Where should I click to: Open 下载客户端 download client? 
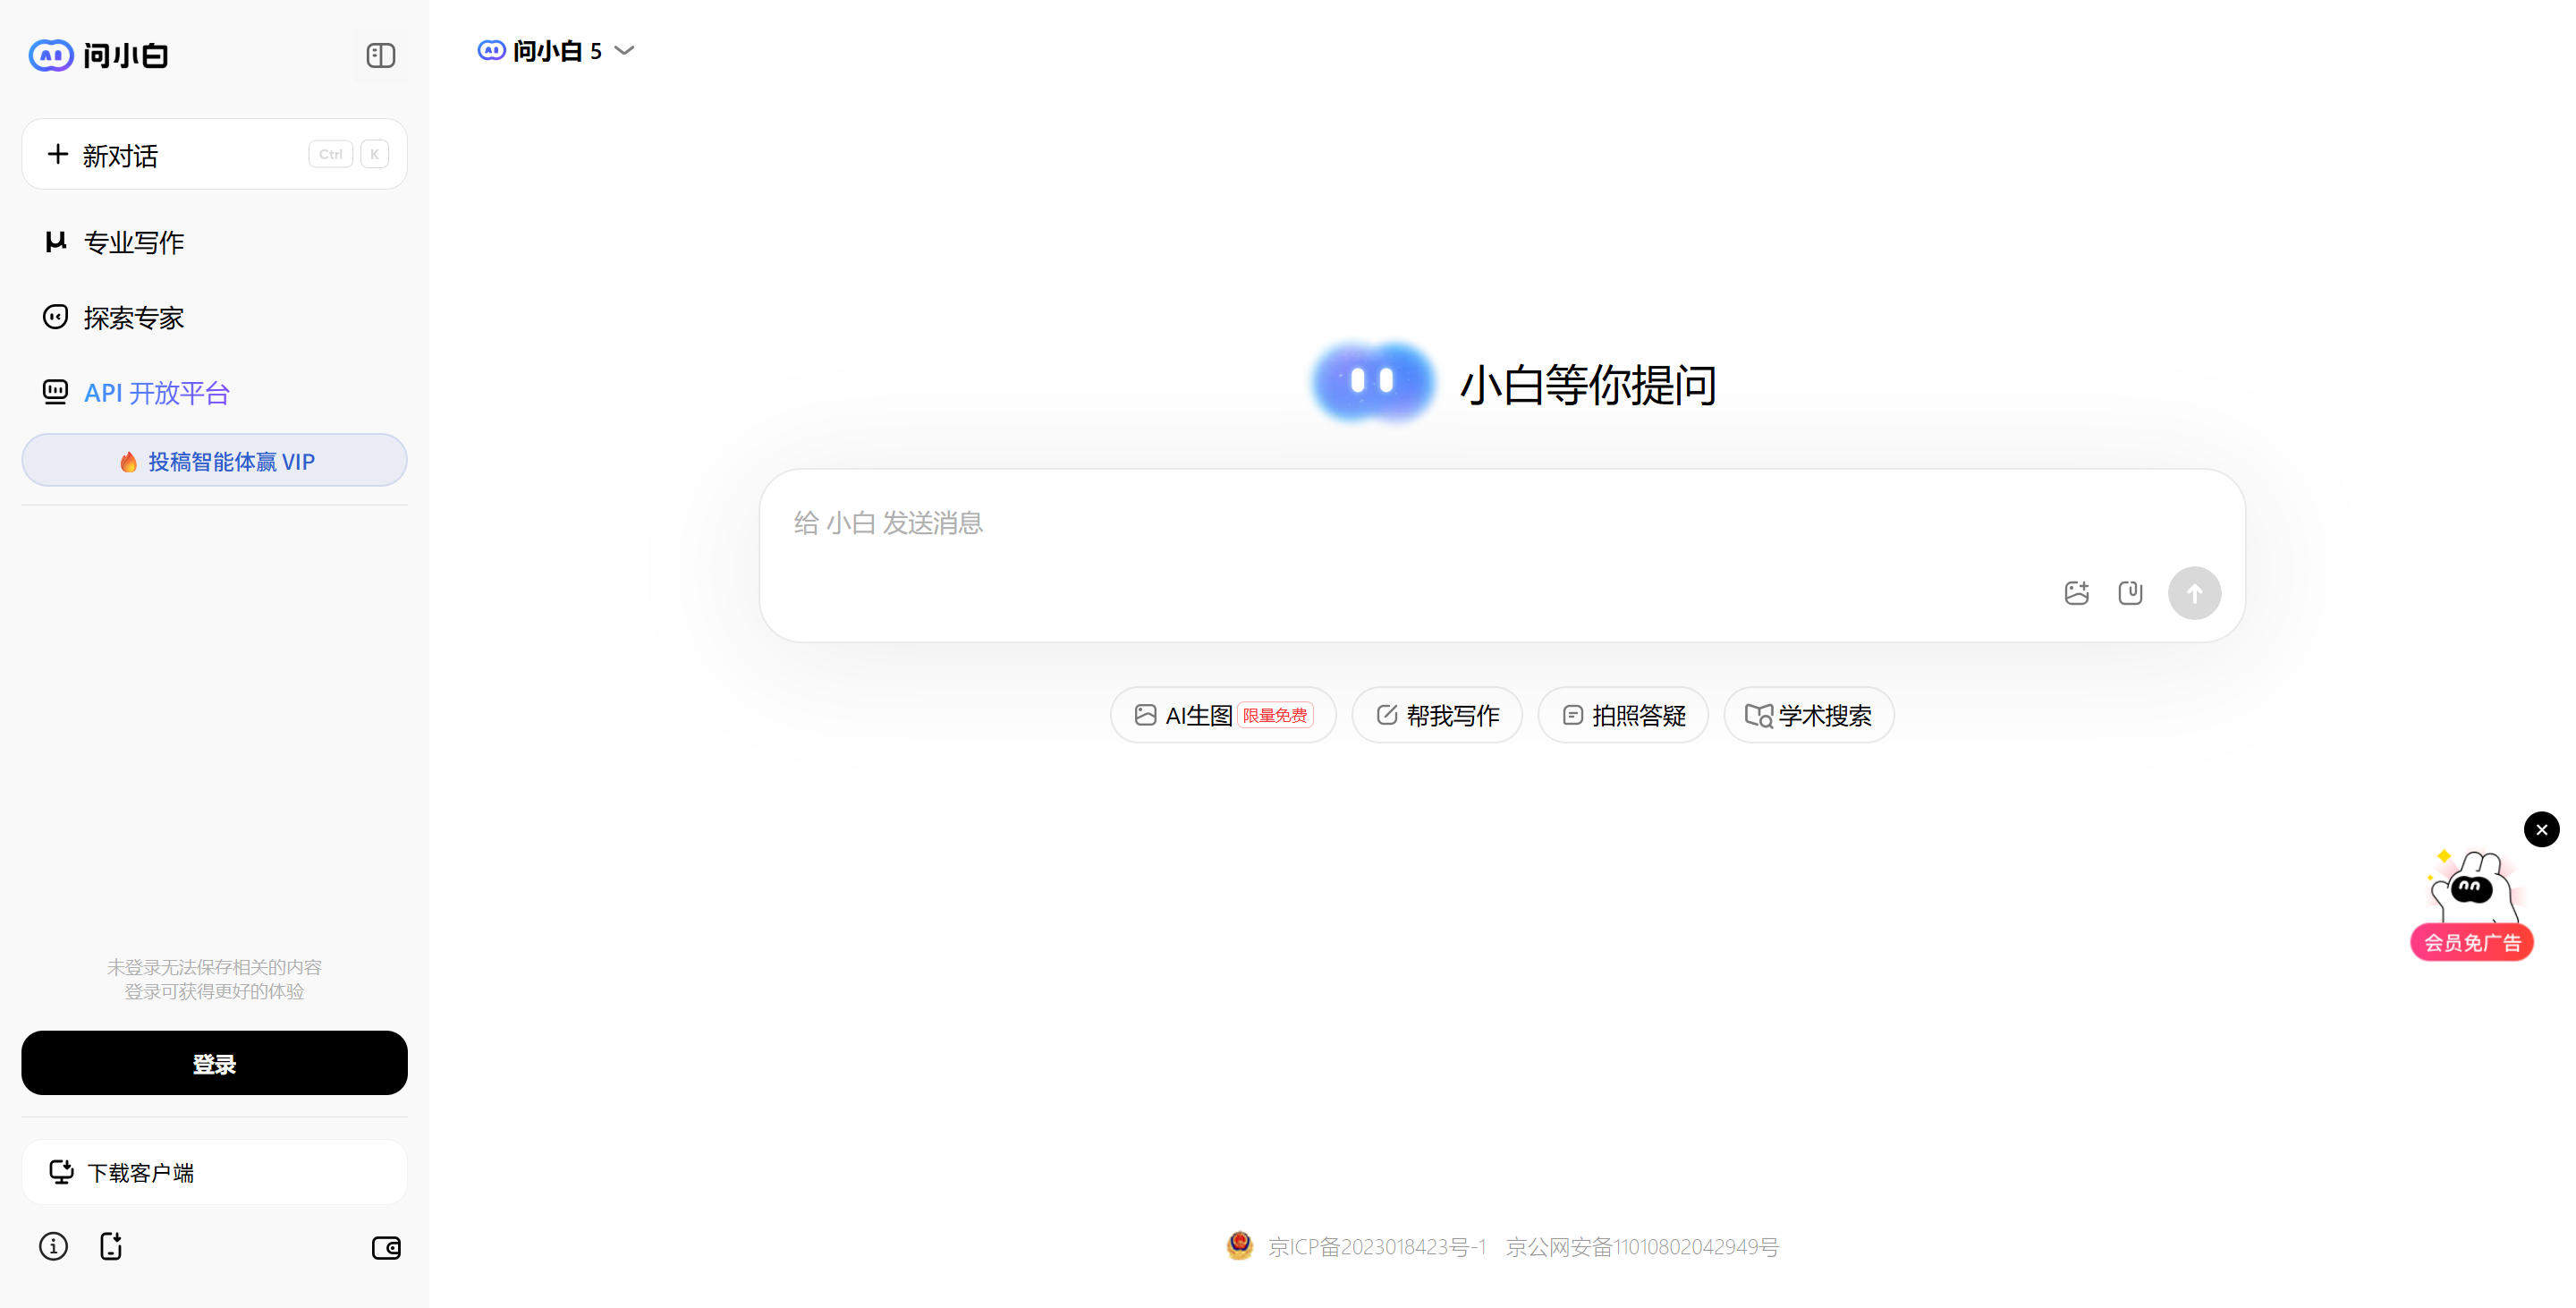click(x=214, y=1172)
